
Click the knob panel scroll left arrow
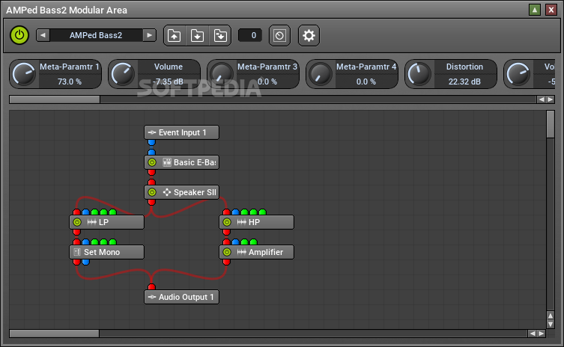click(x=542, y=99)
